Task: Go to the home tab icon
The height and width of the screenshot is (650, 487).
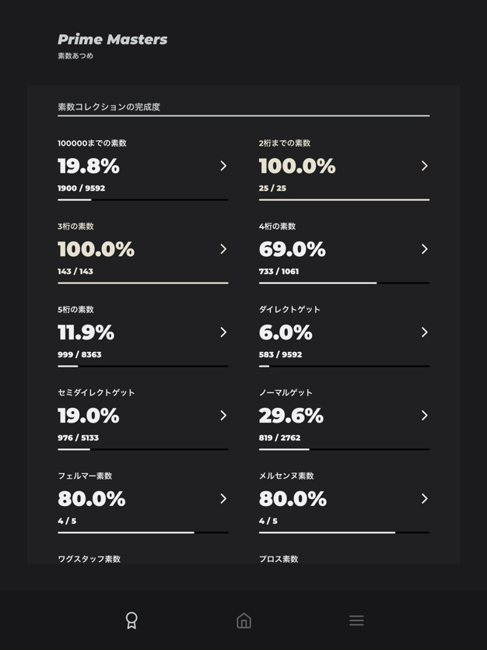Action: (x=243, y=620)
